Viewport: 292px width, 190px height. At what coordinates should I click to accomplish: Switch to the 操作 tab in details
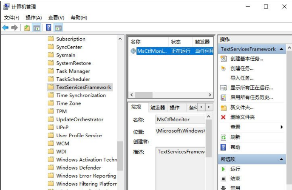click(x=175, y=108)
